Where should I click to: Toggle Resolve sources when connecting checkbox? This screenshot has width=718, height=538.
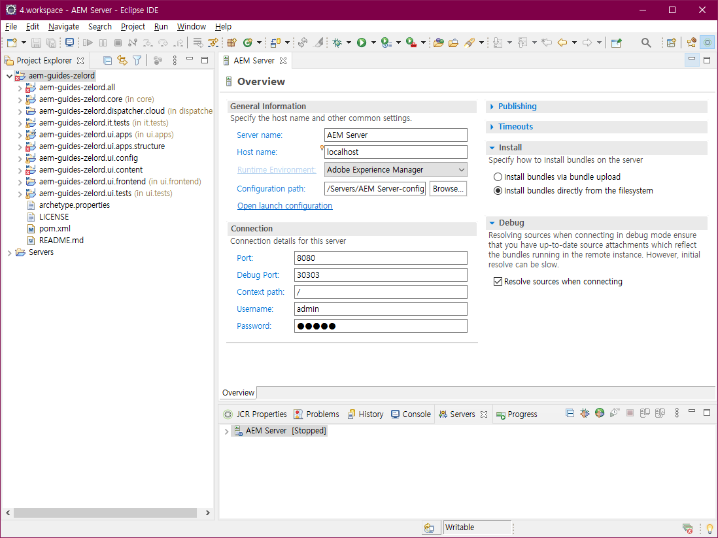click(x=498, y=281)
